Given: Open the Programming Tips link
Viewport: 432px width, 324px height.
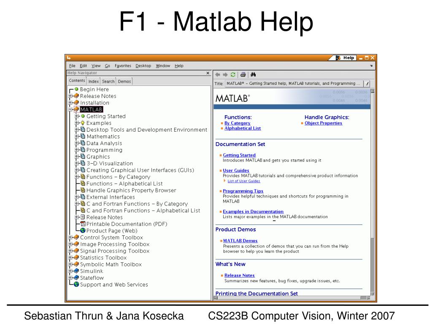Looking at the screenshot, I should [x=243, y=191].
